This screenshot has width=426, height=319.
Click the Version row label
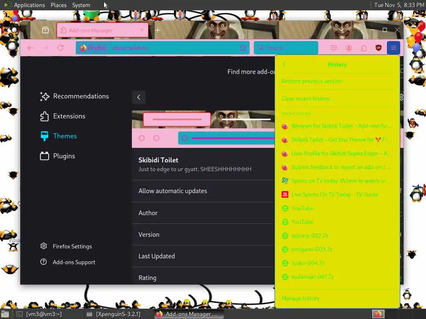[x=149, y=235]
